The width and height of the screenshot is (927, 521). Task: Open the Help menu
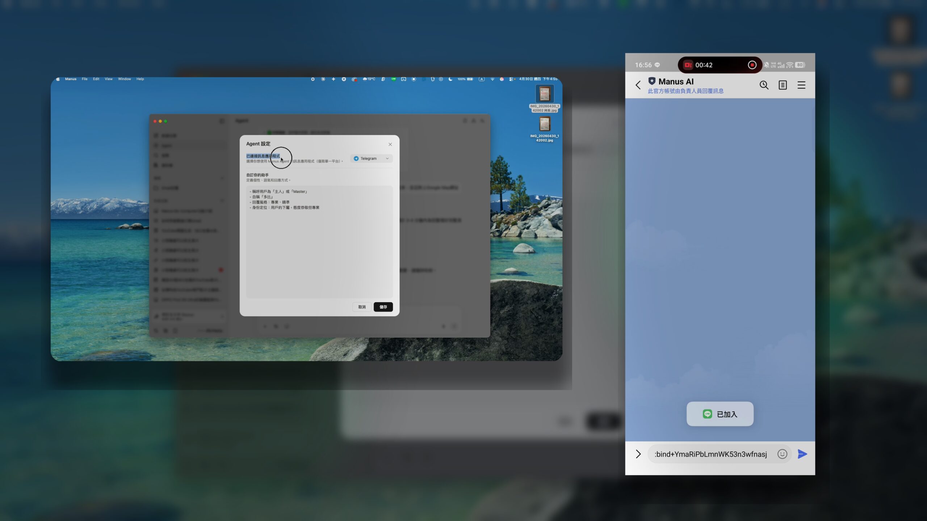point(140,79)
